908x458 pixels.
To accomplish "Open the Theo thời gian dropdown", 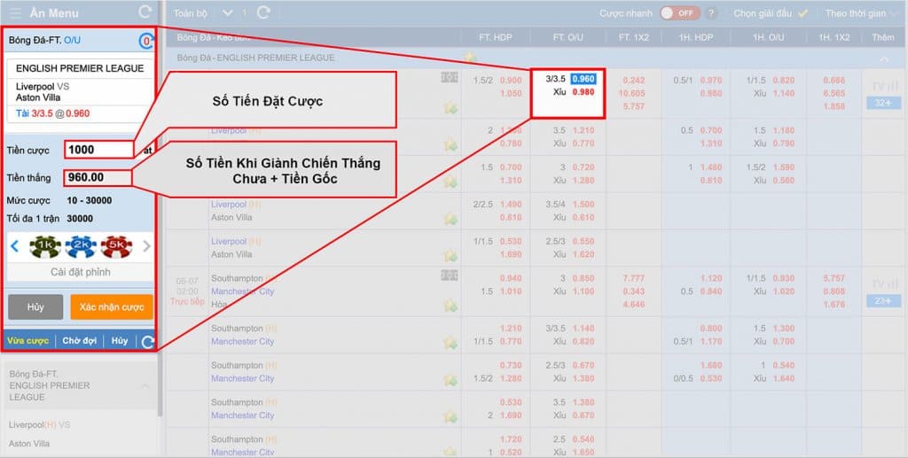I will 862,13.
